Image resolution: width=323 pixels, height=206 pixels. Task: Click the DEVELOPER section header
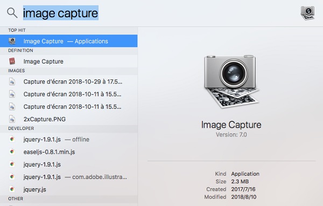21,128
